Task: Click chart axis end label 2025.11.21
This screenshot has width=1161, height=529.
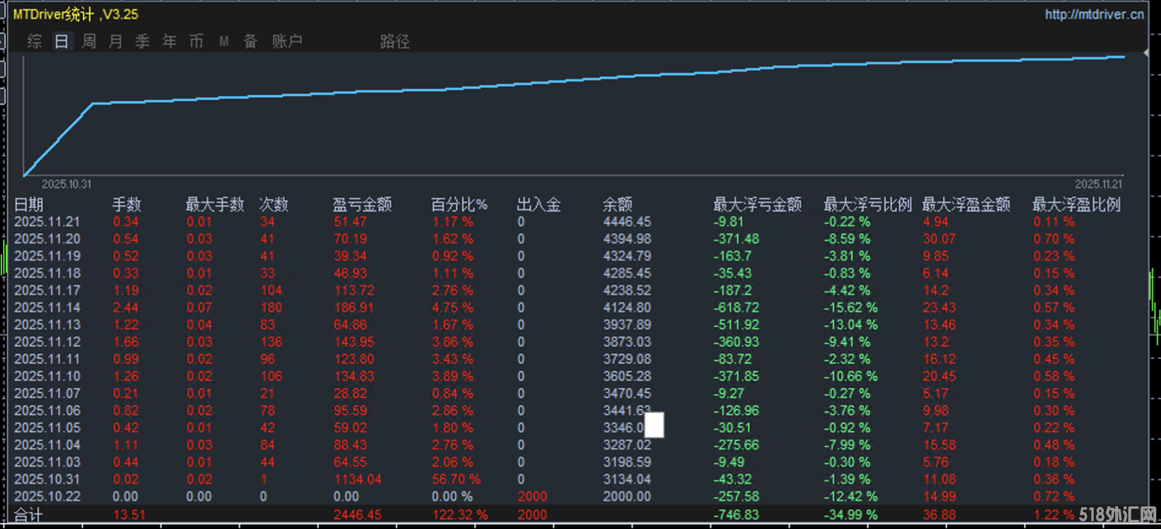Action: (x=1098, y=184)
